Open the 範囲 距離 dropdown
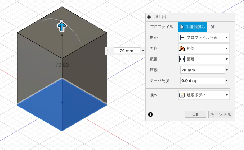The height and width of the screenshot is (150, 244). [x=204, y=59]
